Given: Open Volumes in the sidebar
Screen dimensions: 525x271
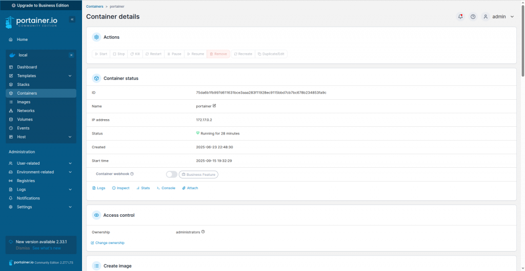Looking at the screenshot, I should (41, 119).
